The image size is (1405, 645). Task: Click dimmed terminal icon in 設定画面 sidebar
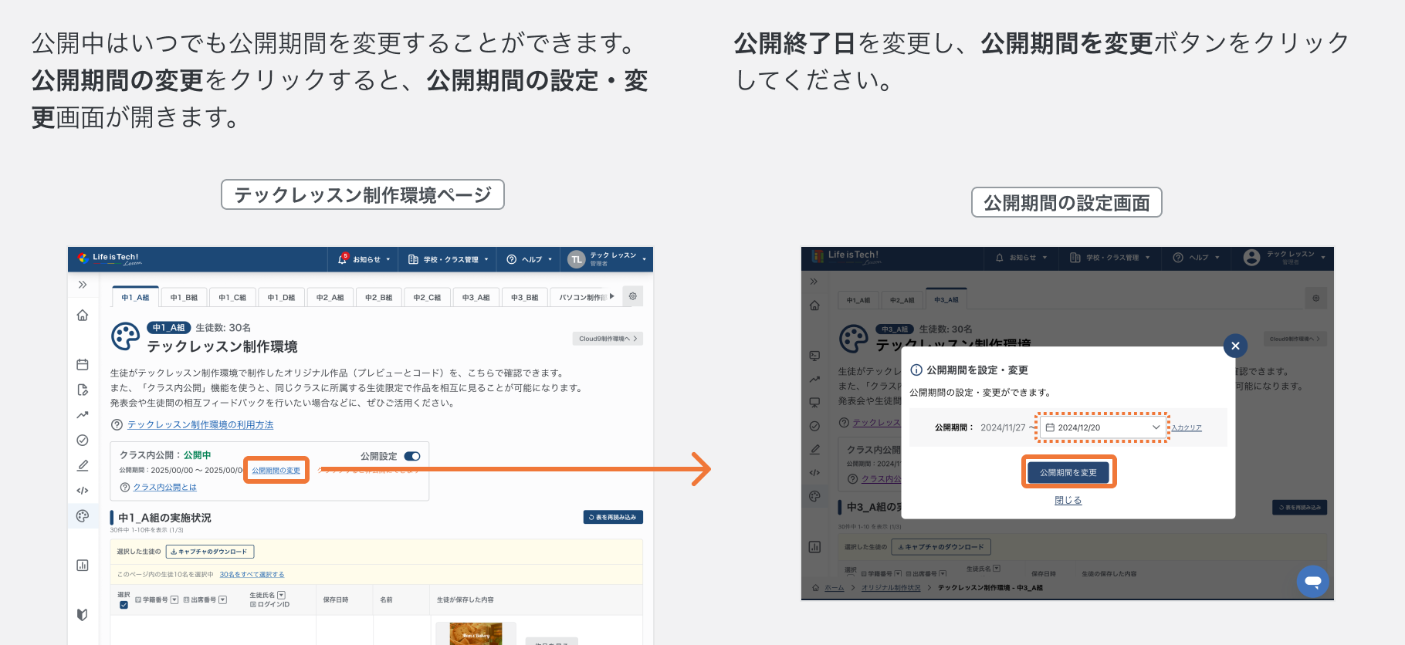coord(814,356)
